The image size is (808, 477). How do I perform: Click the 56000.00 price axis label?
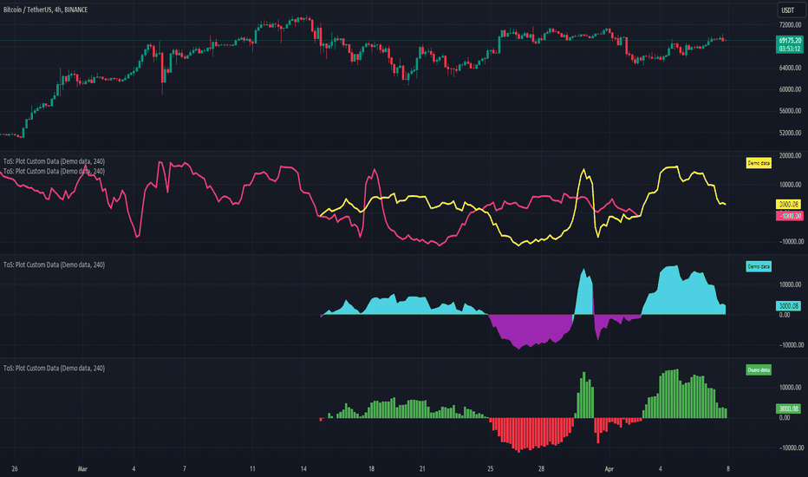coord(790,111)
